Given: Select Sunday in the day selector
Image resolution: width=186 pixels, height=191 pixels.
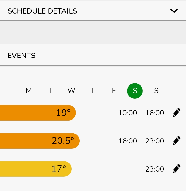Looking at the screenshot, I should [x=156, y=91].
